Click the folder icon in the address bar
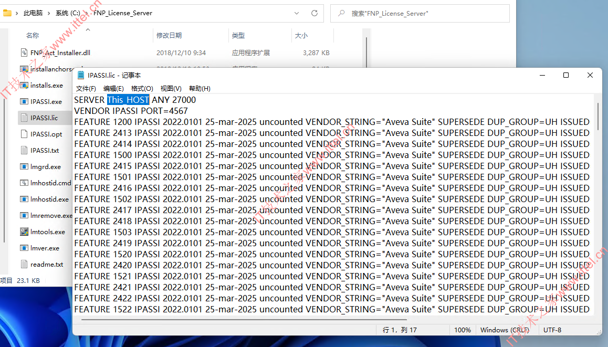The width and height of the screenshot is (608, 347). point(7,13)
